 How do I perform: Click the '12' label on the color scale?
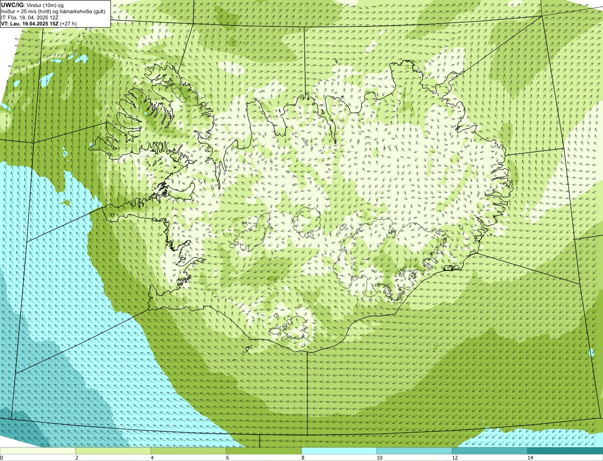(x=455, y=458)
